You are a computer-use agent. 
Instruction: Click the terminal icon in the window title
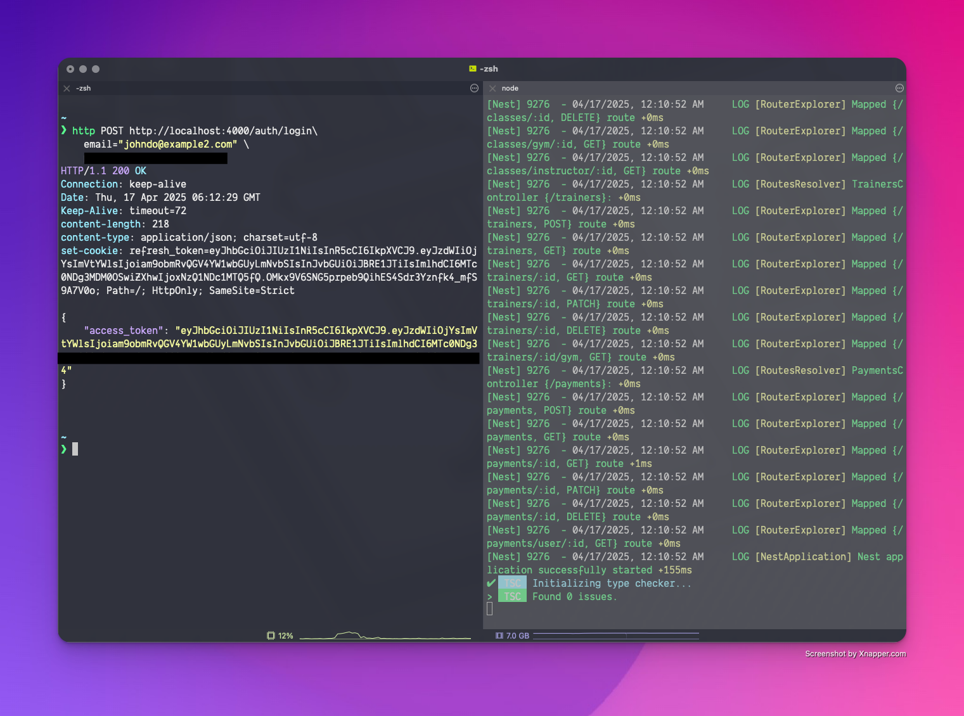pos(473,68)
